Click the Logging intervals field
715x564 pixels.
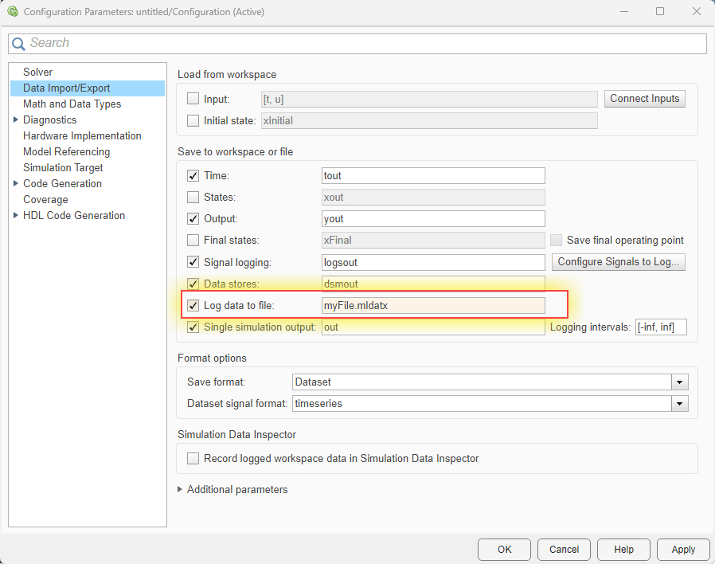(661, 327)
